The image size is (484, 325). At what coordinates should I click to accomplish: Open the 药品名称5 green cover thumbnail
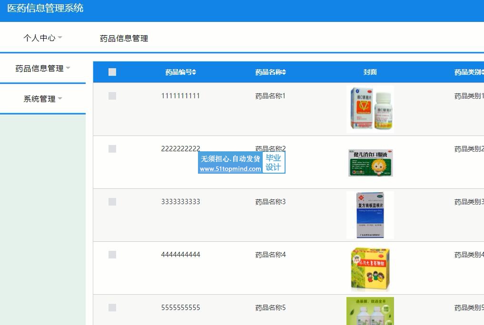coord(370,311)
